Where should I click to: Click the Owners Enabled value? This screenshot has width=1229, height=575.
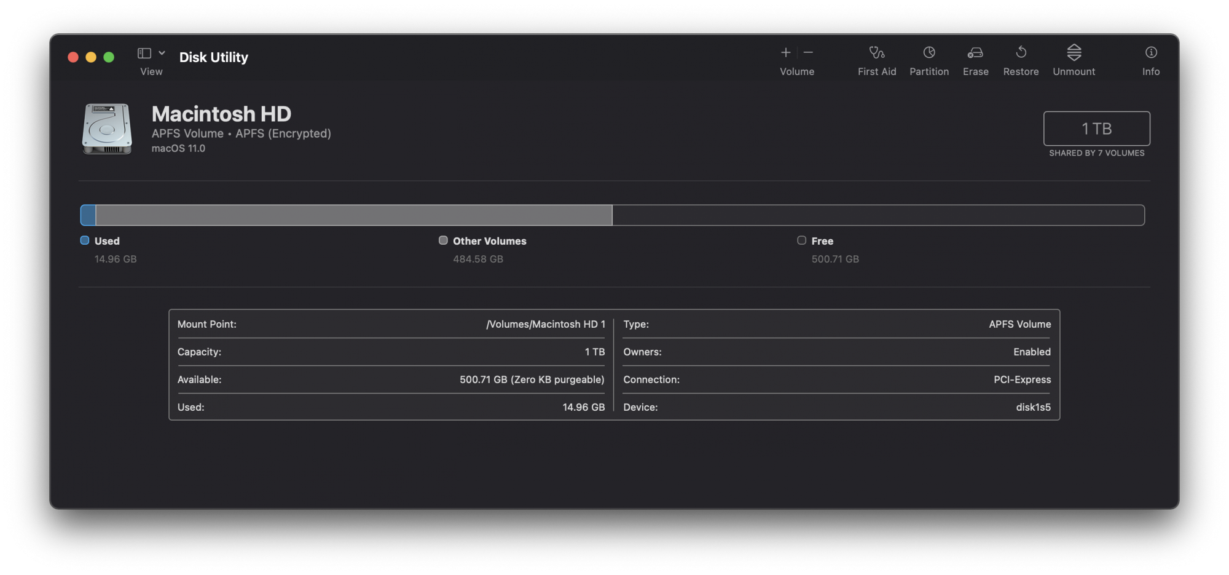click(1032, 352)
